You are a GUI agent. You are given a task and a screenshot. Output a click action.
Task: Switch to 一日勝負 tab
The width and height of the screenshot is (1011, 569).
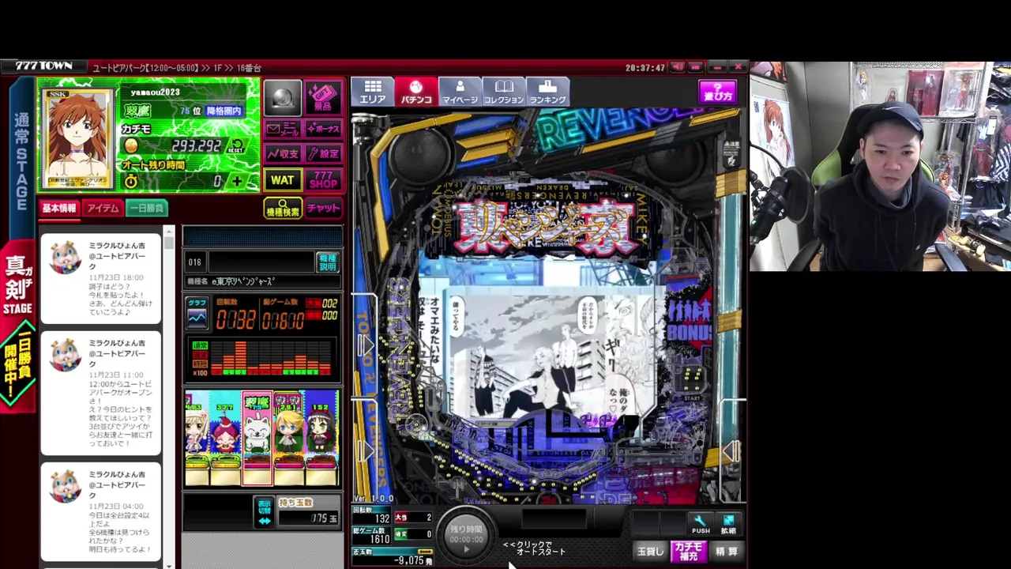point(146,208)
